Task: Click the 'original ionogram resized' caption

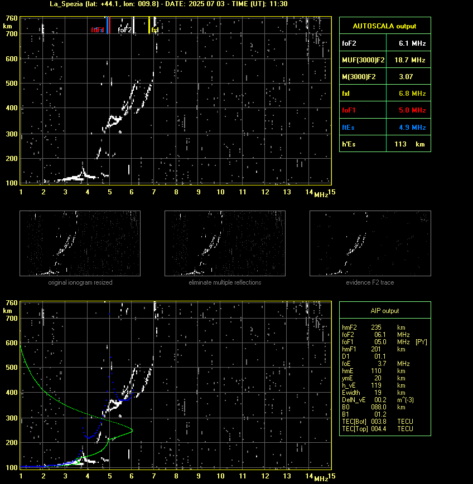Action: (80, 282)
